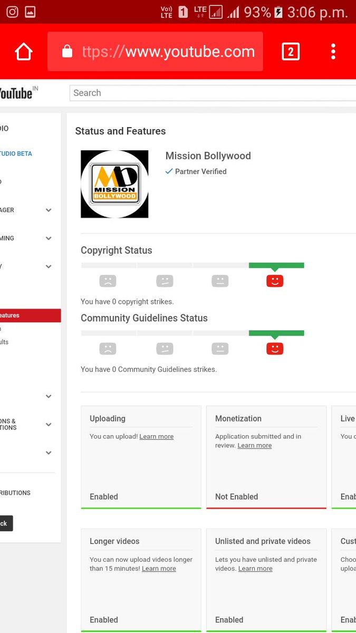Open the 'TUDIO BETA' sidebar link
Viewport: 356px width, 633px height.
click(16, 154)
